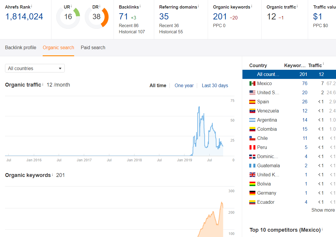Viewport: 336px width, 237px height.
Task: Click Historical 55 referring domains text
Action: (171, 32)
